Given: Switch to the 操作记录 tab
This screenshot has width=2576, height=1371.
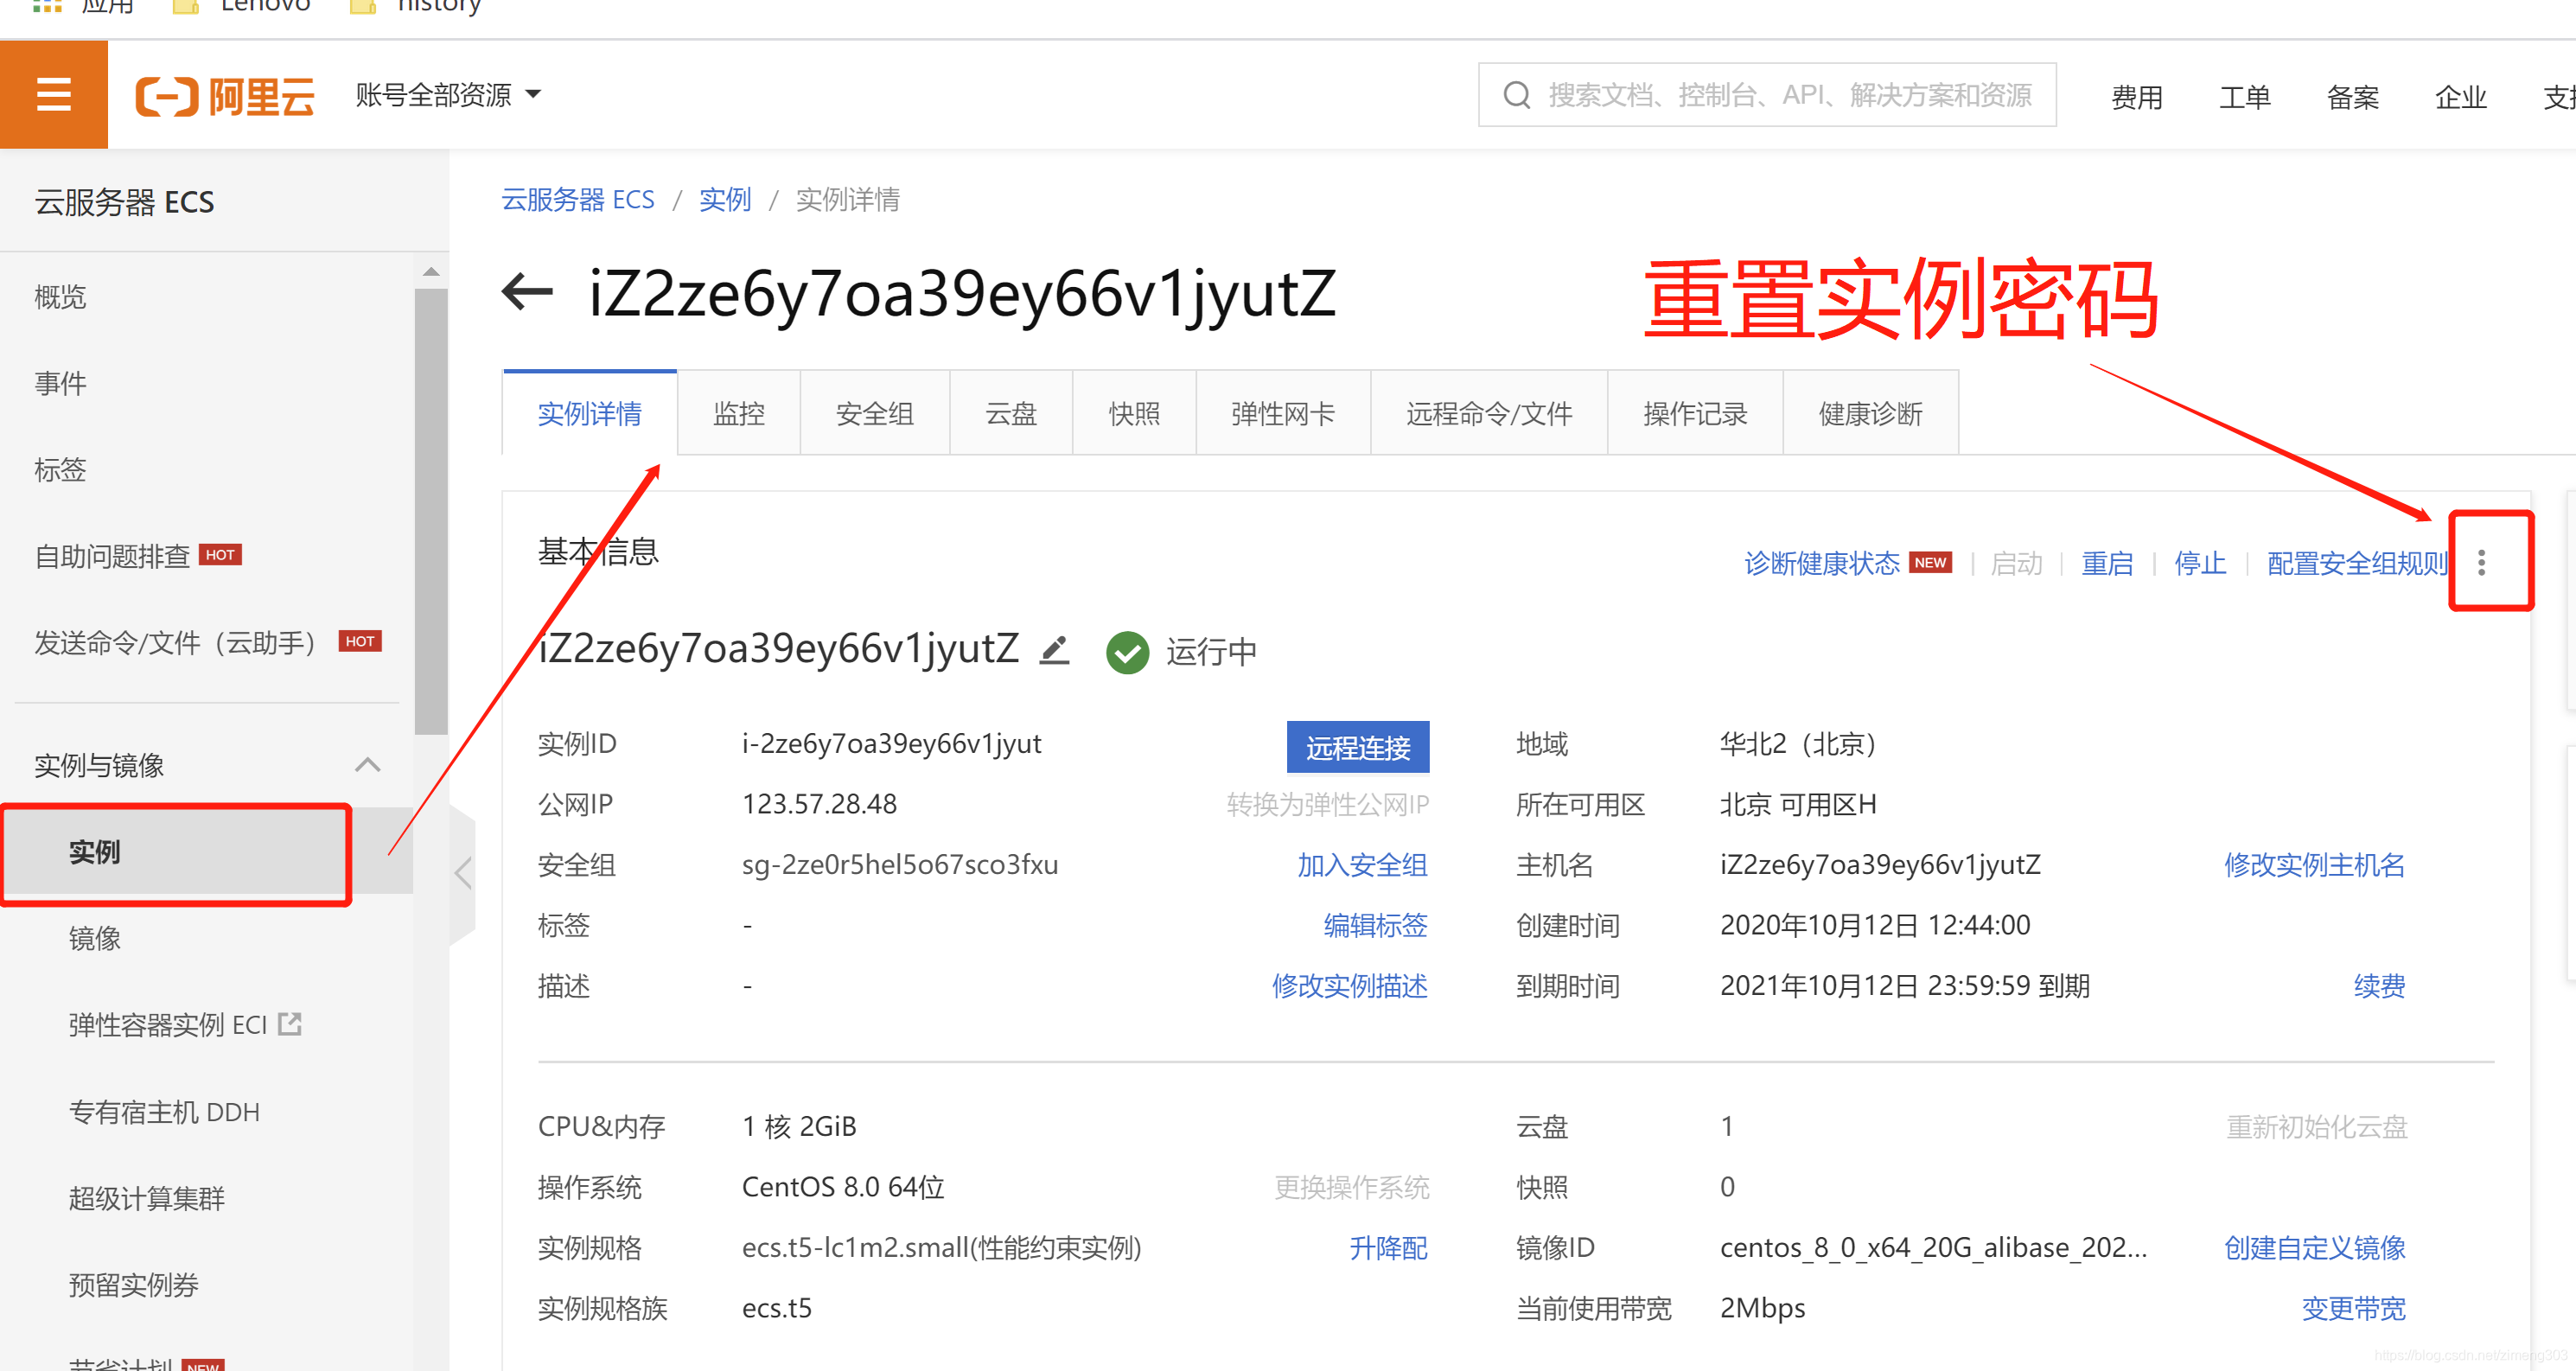Looking at the screenshot, I should (x=1695, y=413).
